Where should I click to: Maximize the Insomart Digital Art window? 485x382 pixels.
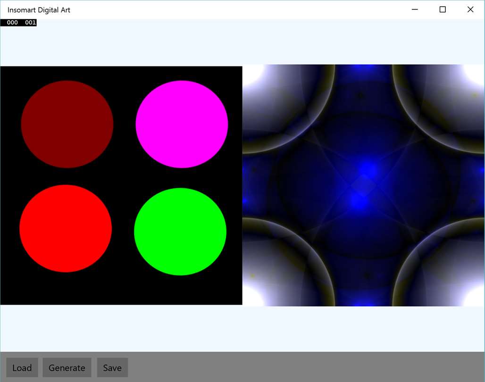[443, 9]
